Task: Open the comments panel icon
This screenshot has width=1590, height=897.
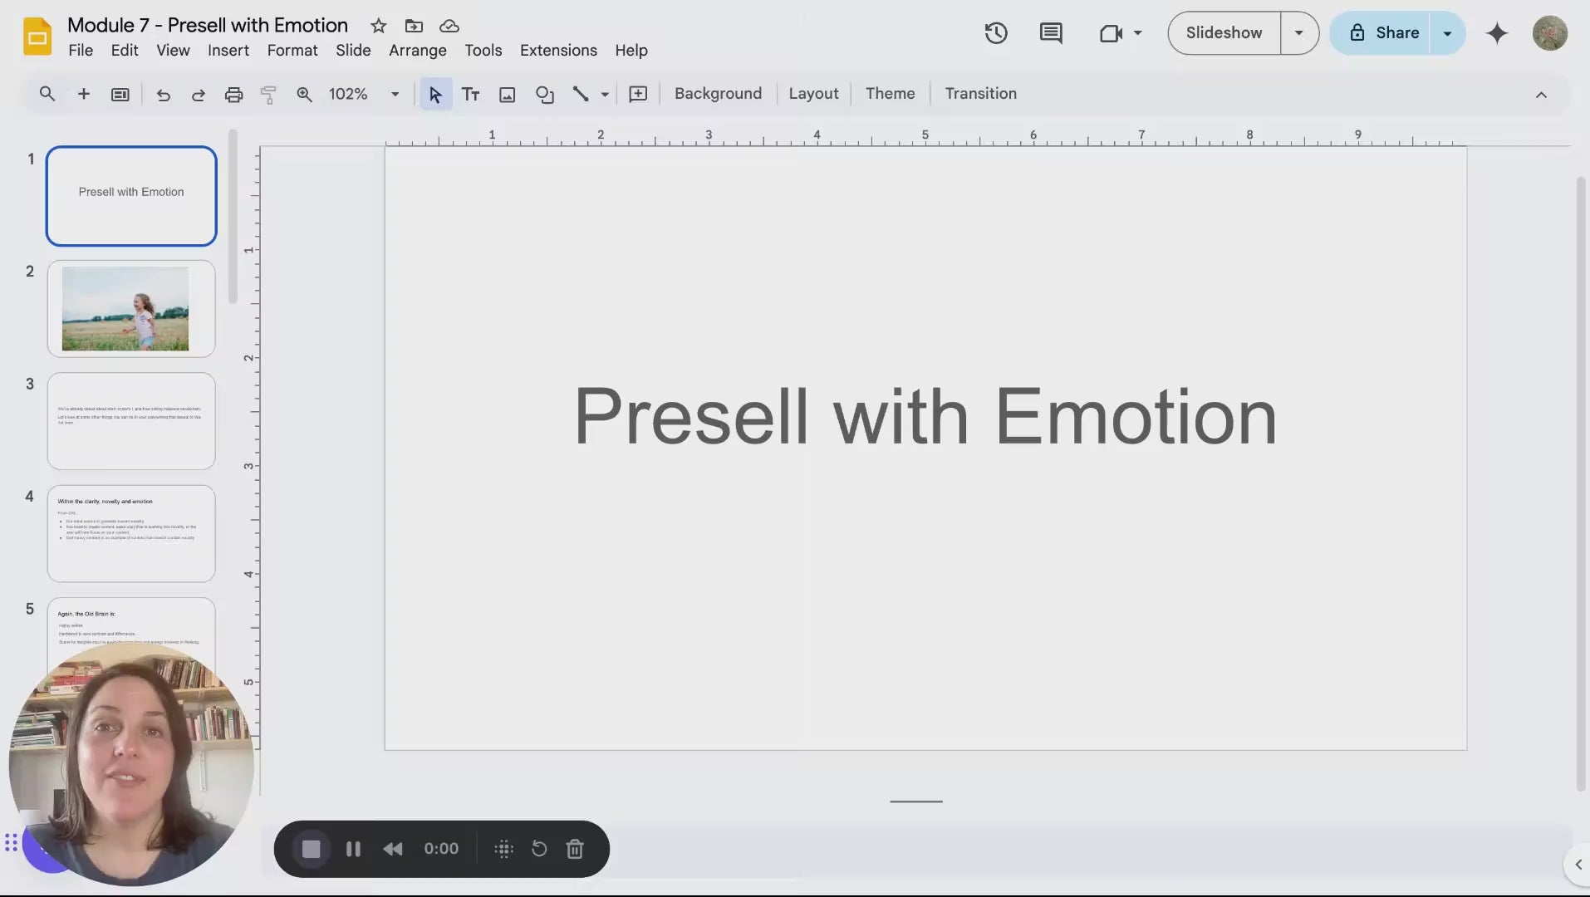Action: click(1050, 33)
